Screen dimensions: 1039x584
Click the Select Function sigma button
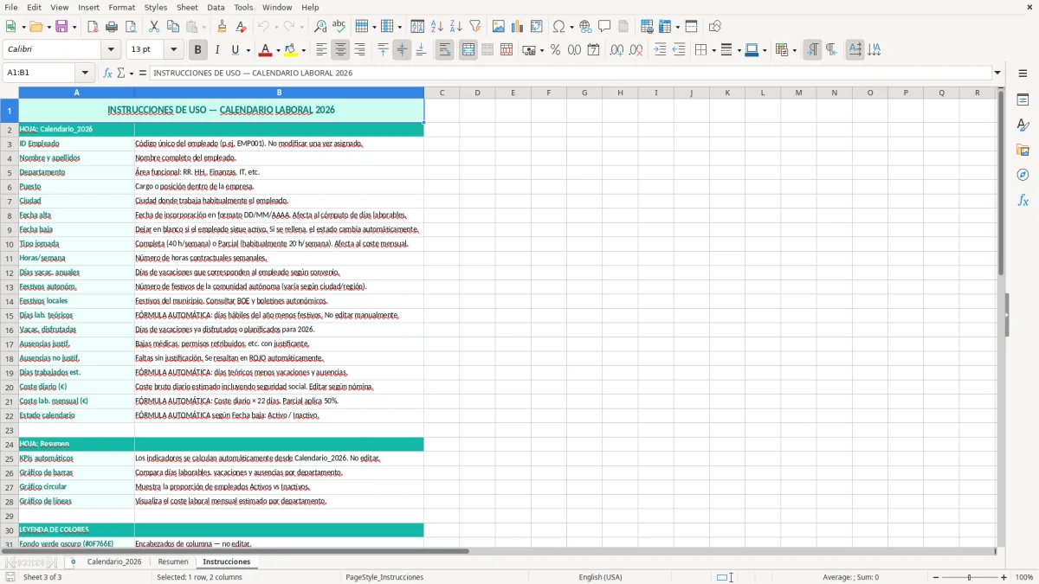pyautogui.click(x=121, y=73)
